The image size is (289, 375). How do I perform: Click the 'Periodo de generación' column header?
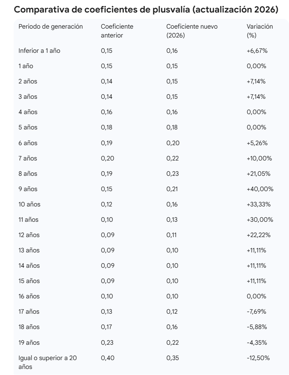pyautogui.click(x=51, y=27)
